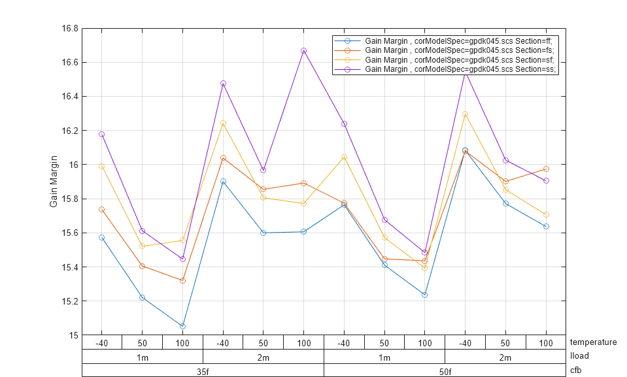The height and width of the screenshot is (377, 627).
Task: Select the cfb axis row label
Action: click(x=575, y=370)
